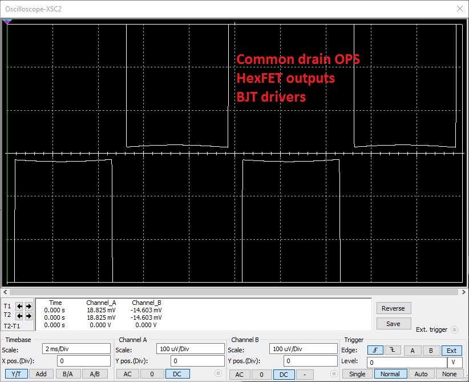
Task: Set Channel A coupling to AC
Action: pyautogui.click(x=127, y=374)
